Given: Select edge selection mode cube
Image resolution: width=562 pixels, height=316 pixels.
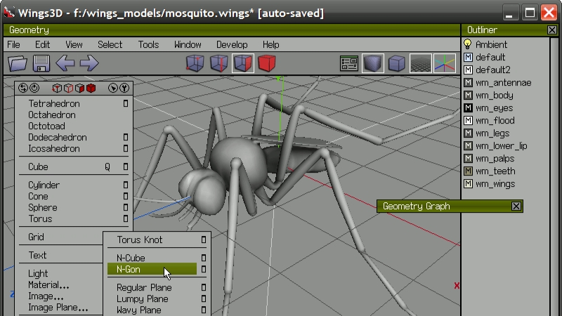Looking at the screenshot, I should pyautogui.click(x=219, y=64).
